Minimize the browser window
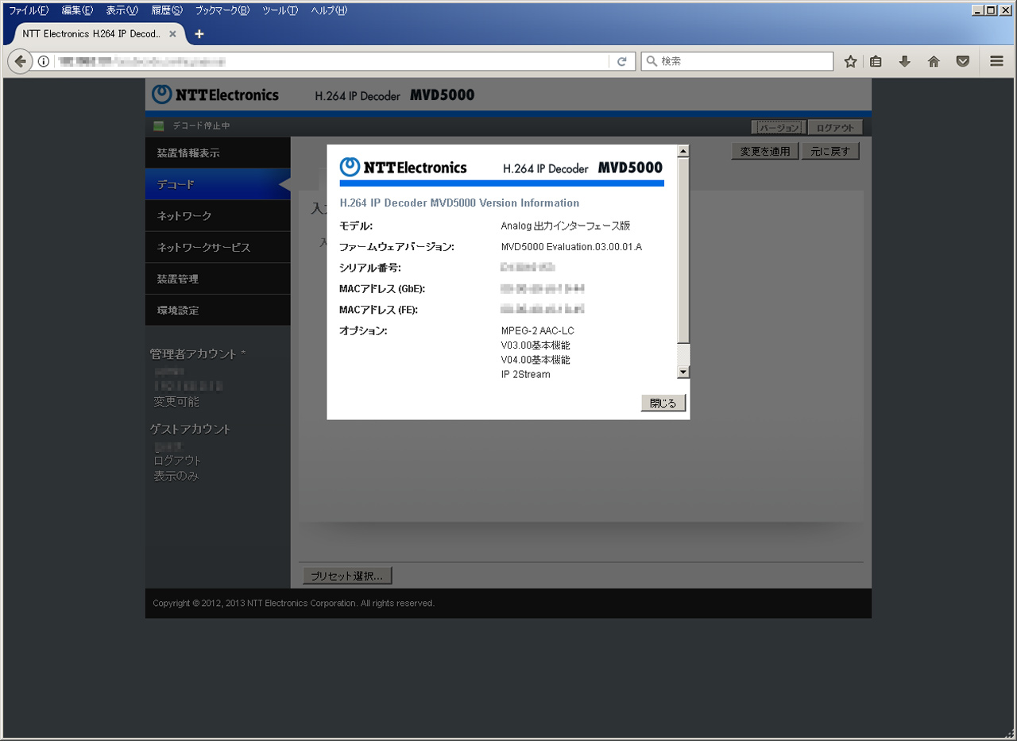 tap(977, 10)
